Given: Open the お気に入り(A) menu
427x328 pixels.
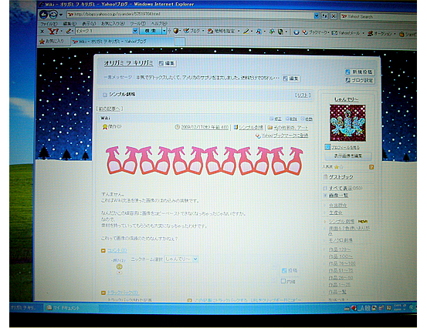Looking at the screenshot, I should [x=113, y=24].
